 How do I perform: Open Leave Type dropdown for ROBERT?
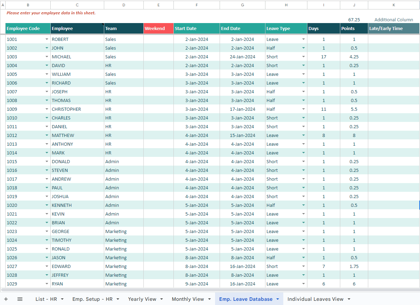tap(303, 39)
